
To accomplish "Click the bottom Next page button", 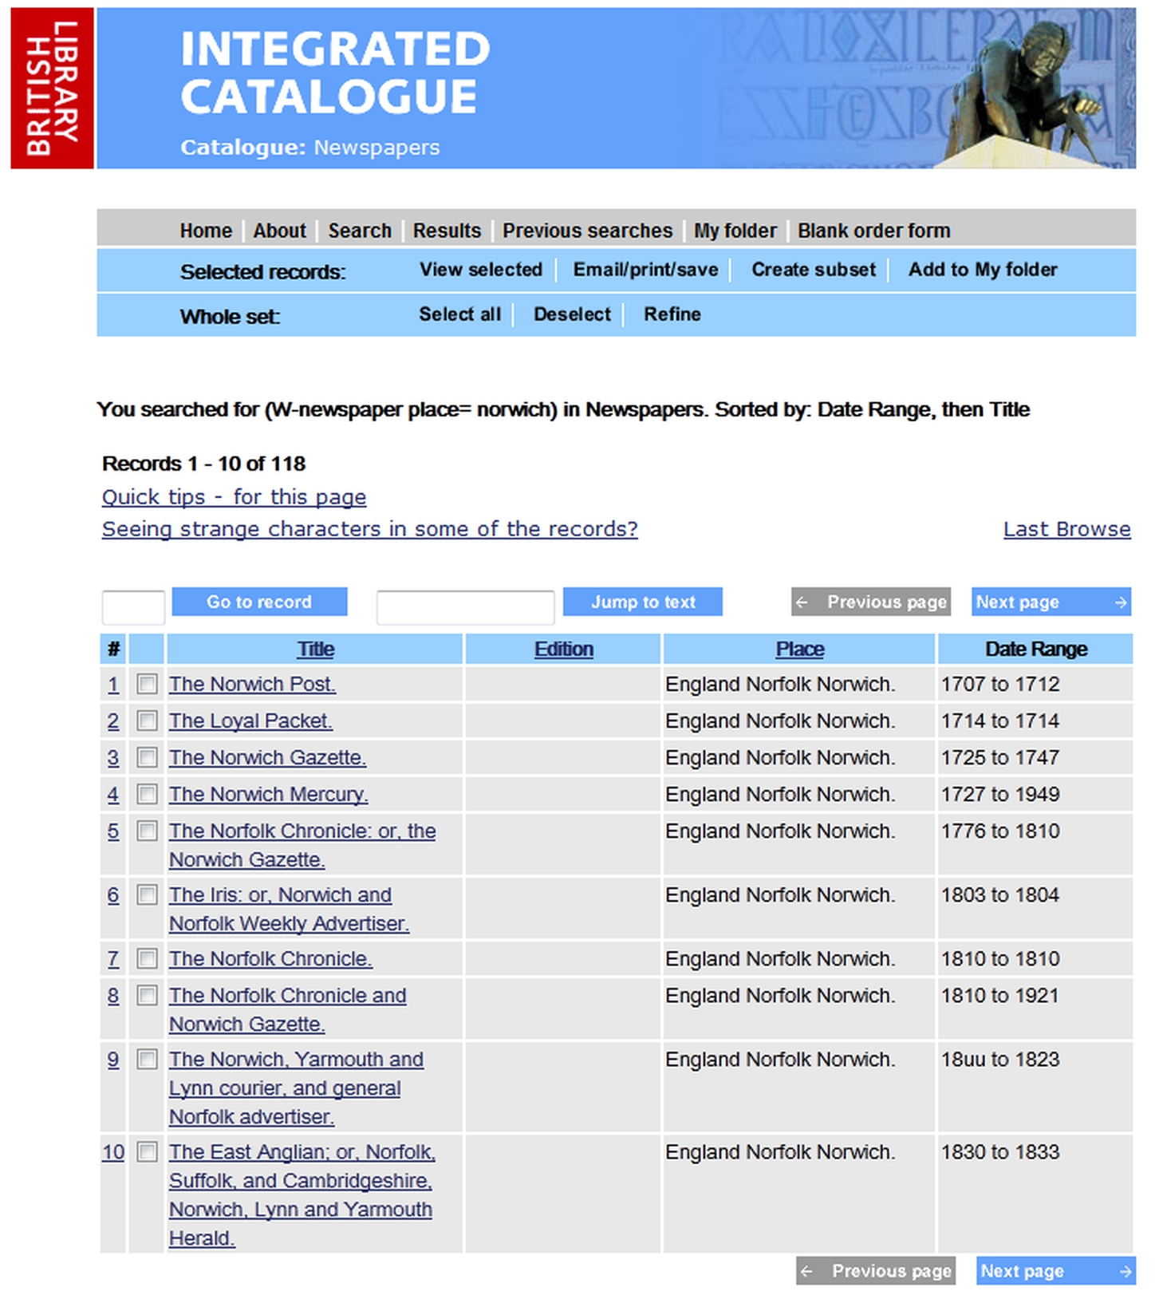I will 1056,1270.
